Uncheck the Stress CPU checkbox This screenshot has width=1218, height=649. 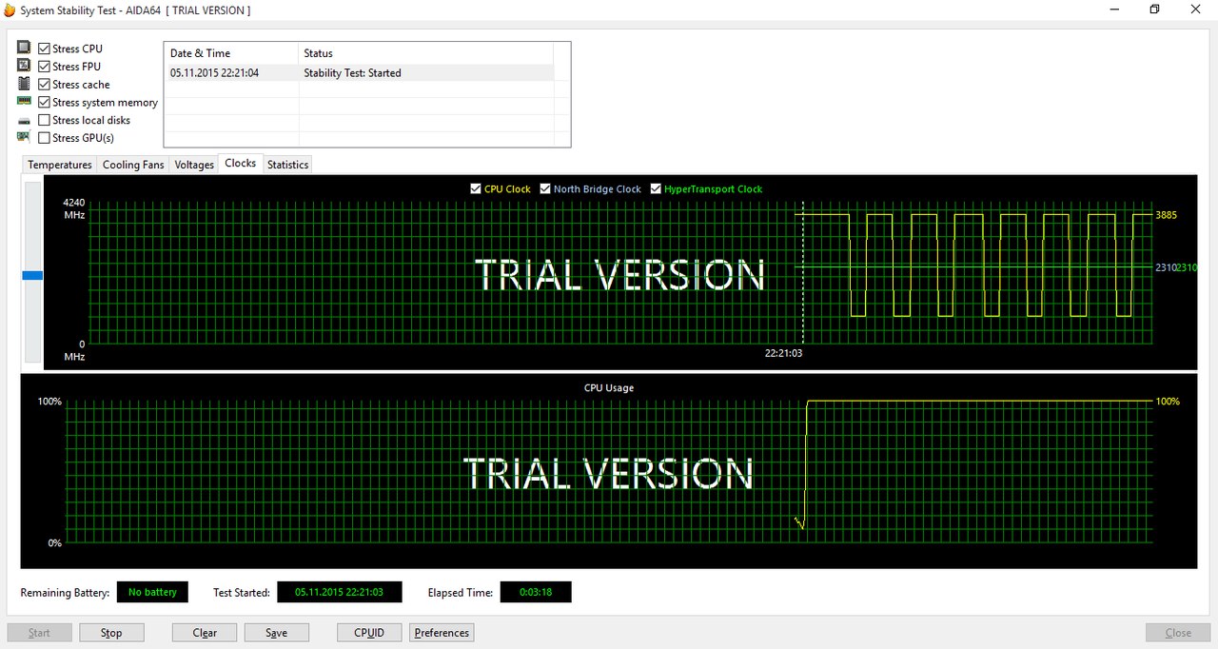pyautogui.click(x=44, y=49)
